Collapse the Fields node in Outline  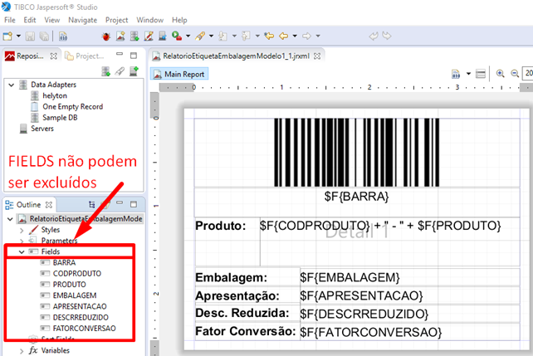tap(22, 251)
